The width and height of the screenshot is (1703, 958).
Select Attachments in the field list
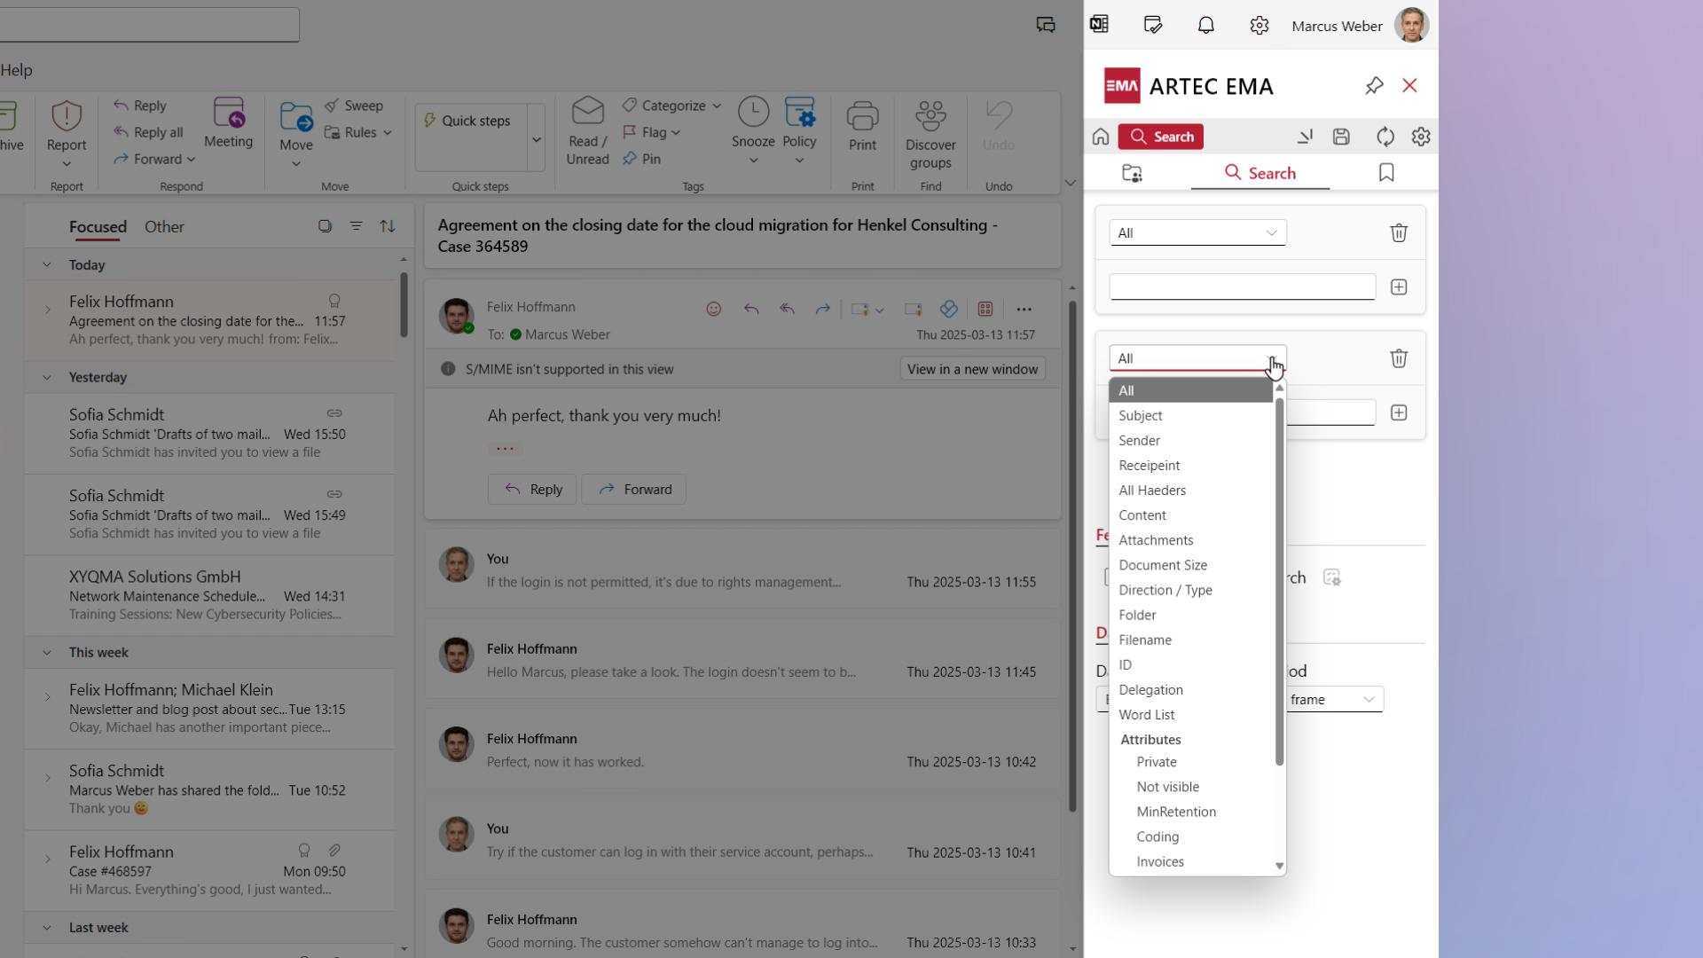[1156, 540]
